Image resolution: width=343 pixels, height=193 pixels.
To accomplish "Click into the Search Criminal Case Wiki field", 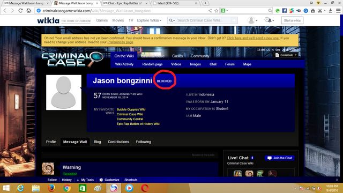I will pos(203,20).
